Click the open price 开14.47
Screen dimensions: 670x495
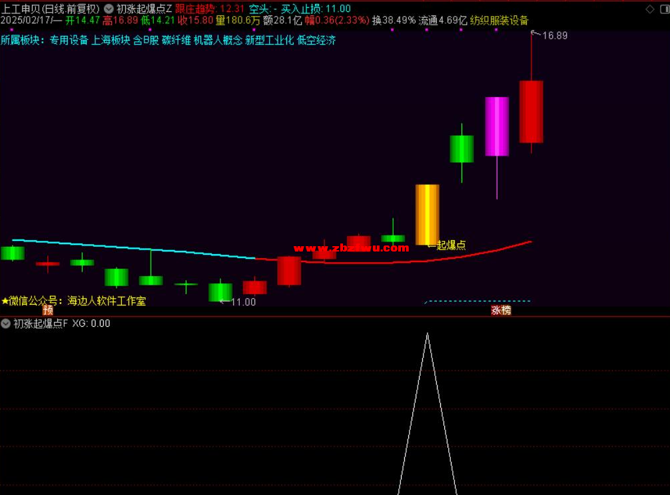tap(83, 20)
